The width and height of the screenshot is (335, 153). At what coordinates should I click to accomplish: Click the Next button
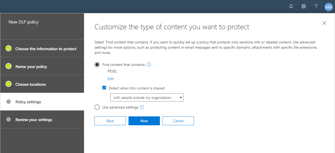click(x=144, y=121)
